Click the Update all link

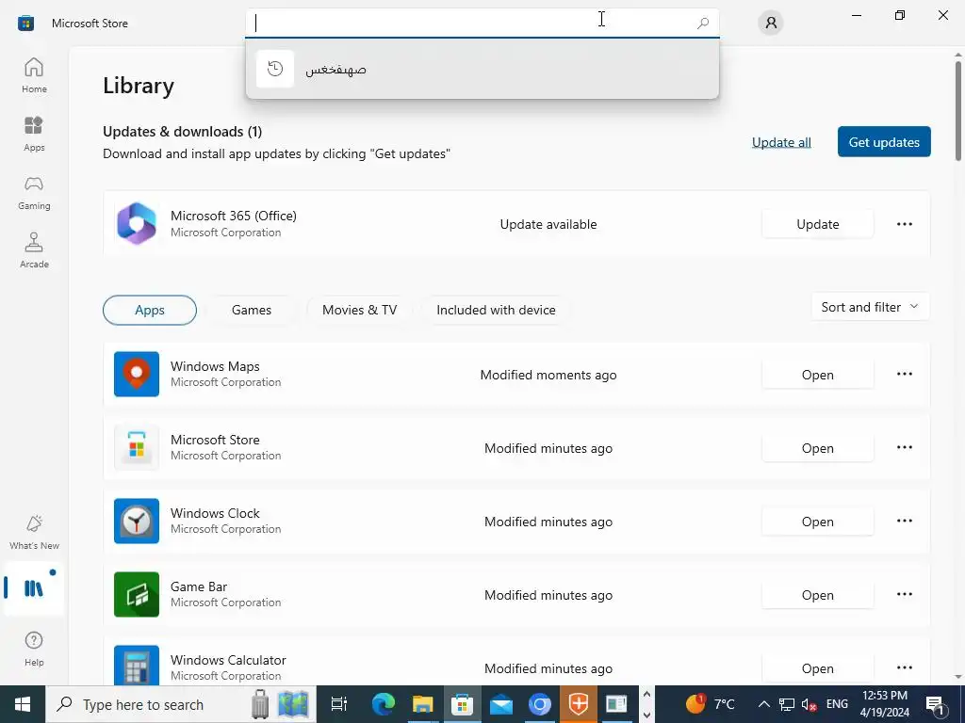[x=781, y=142]
